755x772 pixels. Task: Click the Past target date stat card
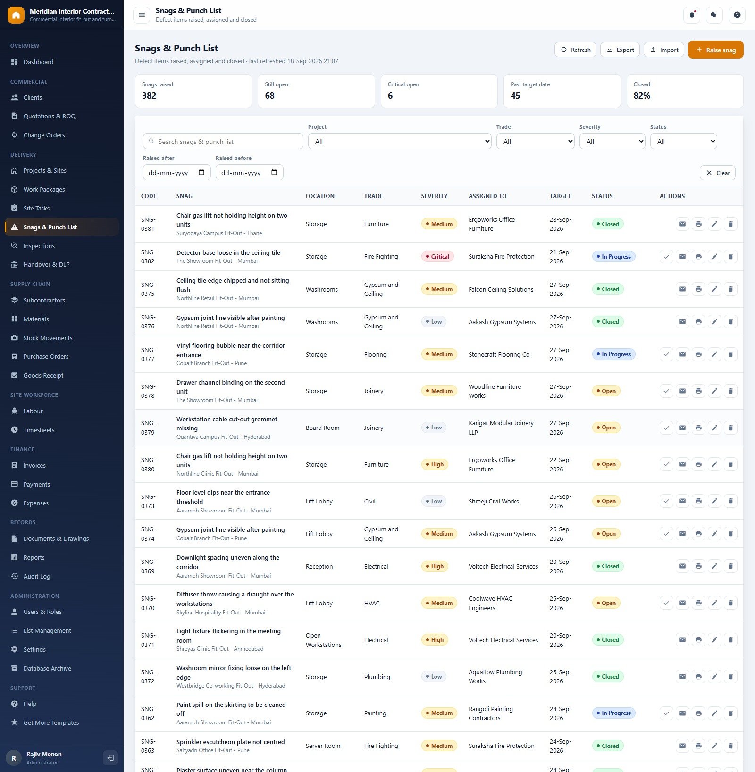coord(562,91)
